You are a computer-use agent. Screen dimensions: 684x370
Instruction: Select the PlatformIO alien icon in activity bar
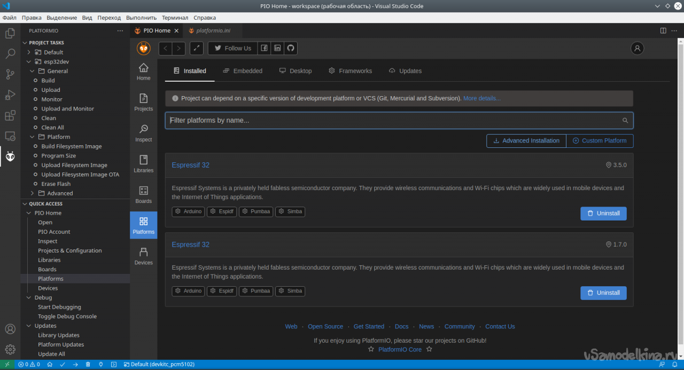tap(10, 156)
